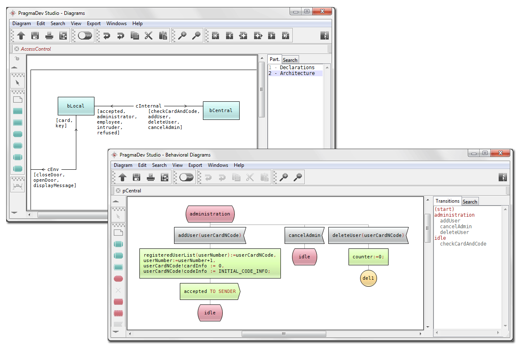Viewport: 523px width, 351px height.
Task: Open the Windows menu in Behavioral Diagrams window
Action: (218, 165)
